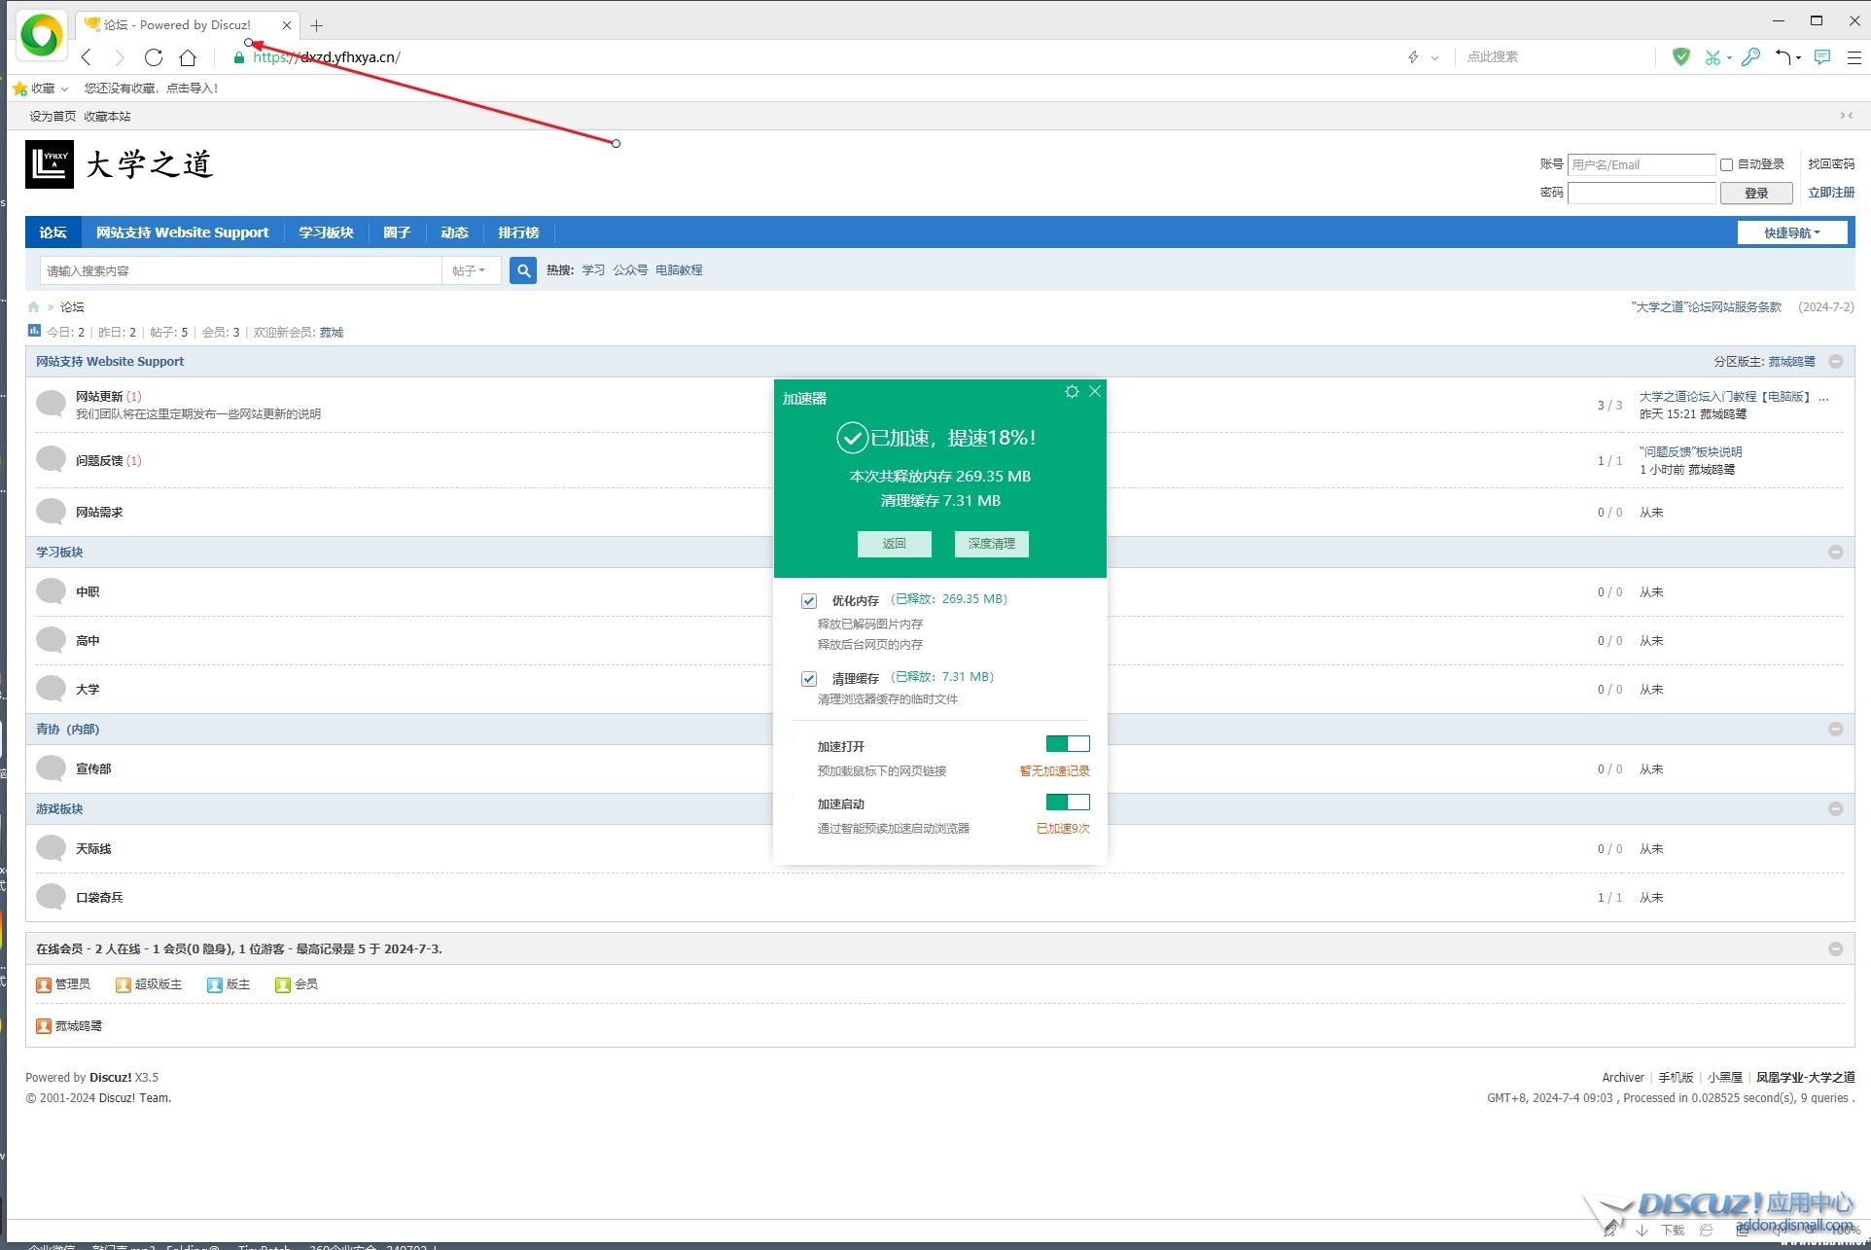Open the 帖子 search type dropdown
Image resolution: width=1871 pixels, height=1250 pixels.
470,270
